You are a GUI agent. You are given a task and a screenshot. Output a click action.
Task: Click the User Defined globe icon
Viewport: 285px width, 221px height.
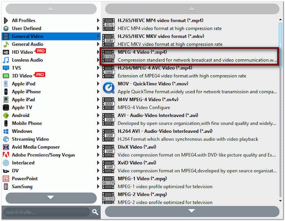coord(6,28)
